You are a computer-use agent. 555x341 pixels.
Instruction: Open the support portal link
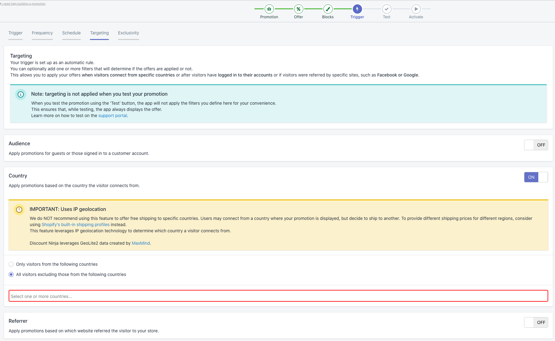click(x=113, y=116)
